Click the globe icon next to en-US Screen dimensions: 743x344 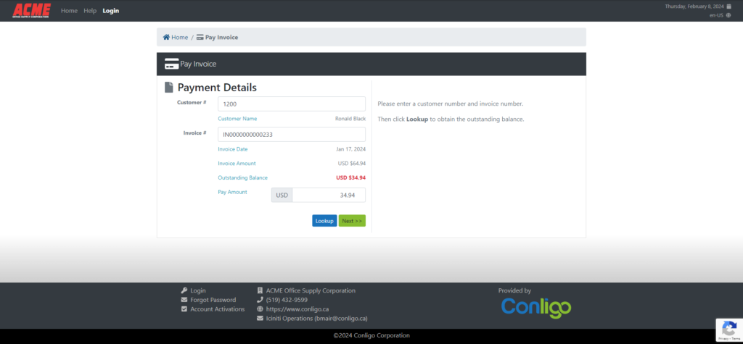click(x=728, y=15)
